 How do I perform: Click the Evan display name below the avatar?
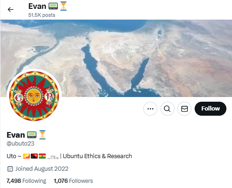coord(16,135)
